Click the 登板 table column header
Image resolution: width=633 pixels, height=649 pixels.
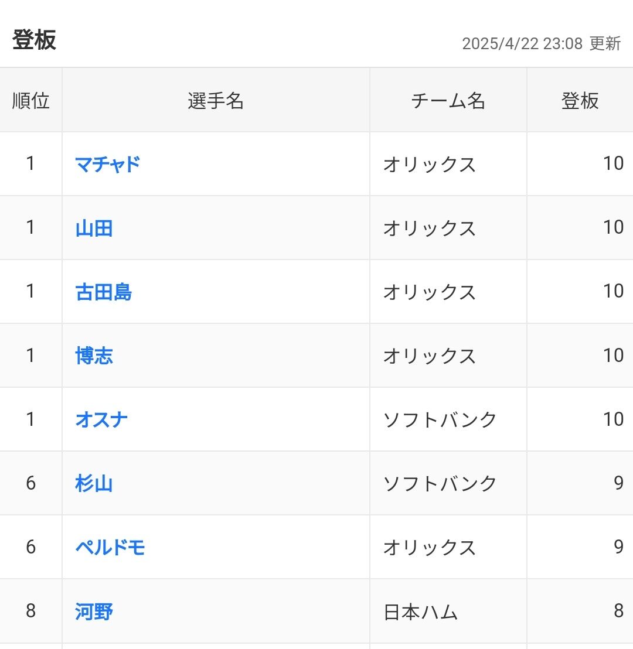click(580, 101)
